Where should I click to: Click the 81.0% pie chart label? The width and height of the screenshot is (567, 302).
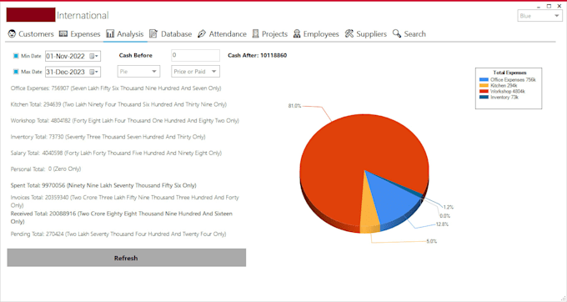(x=294, y=106)
